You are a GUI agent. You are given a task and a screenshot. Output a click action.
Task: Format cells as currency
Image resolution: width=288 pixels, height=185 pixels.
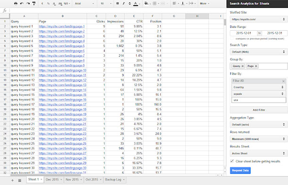coord(42,3)
